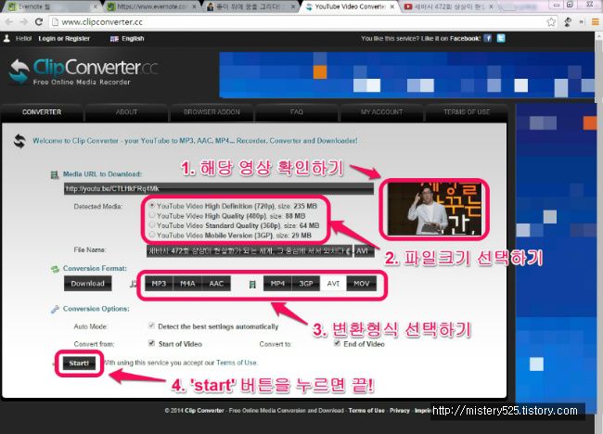Switch to the YouTube 세바시 472회 browser tab
The image size is (603, 434).
[448, 6]
